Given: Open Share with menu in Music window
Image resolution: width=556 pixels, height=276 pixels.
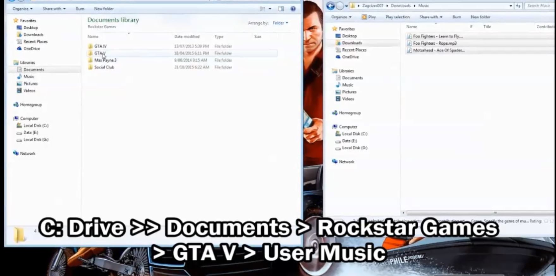Looking at the screenshot, I should click(431, 17).
